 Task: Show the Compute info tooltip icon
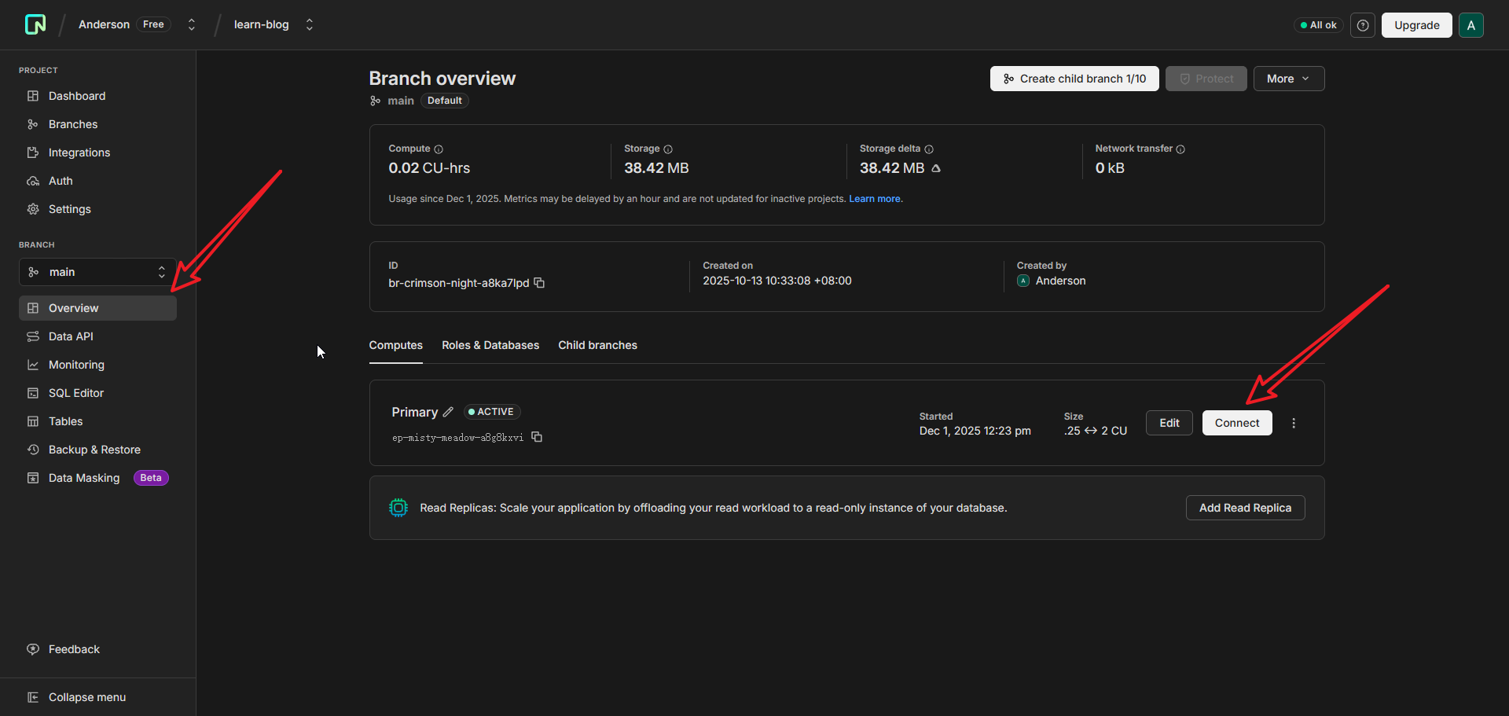tap(439, 149)
